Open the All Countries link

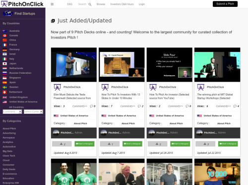click(16, 107)
